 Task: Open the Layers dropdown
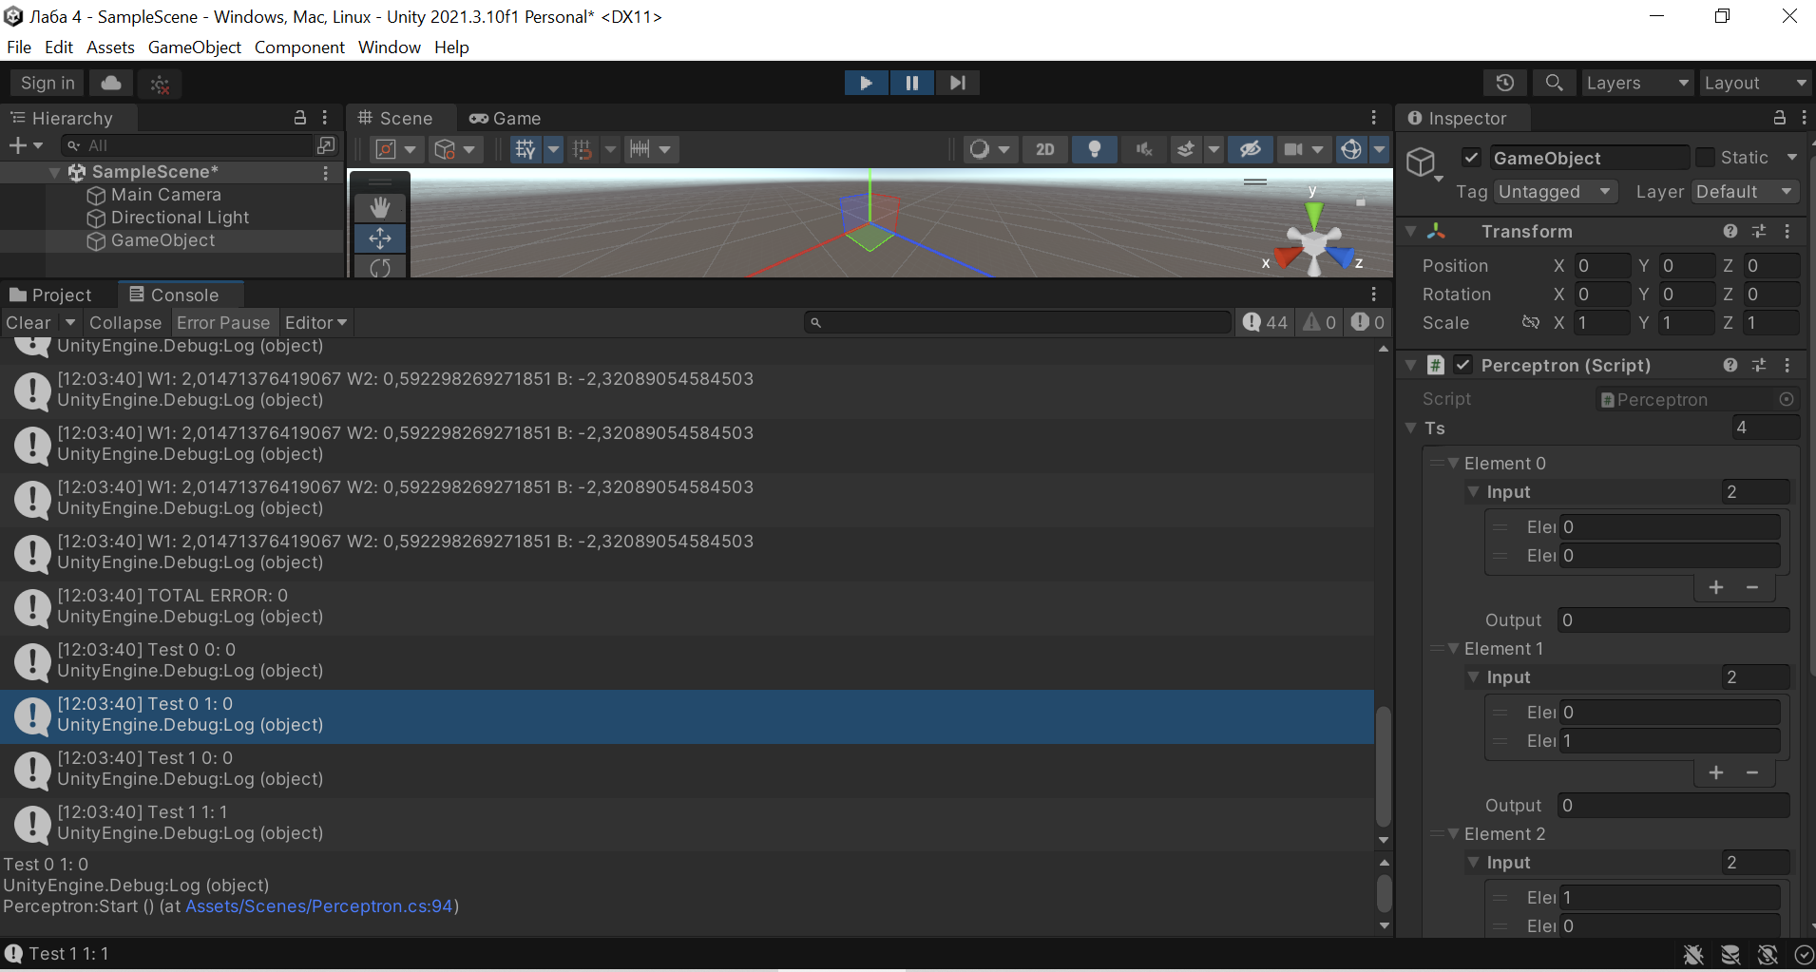tap(1636, 83)
